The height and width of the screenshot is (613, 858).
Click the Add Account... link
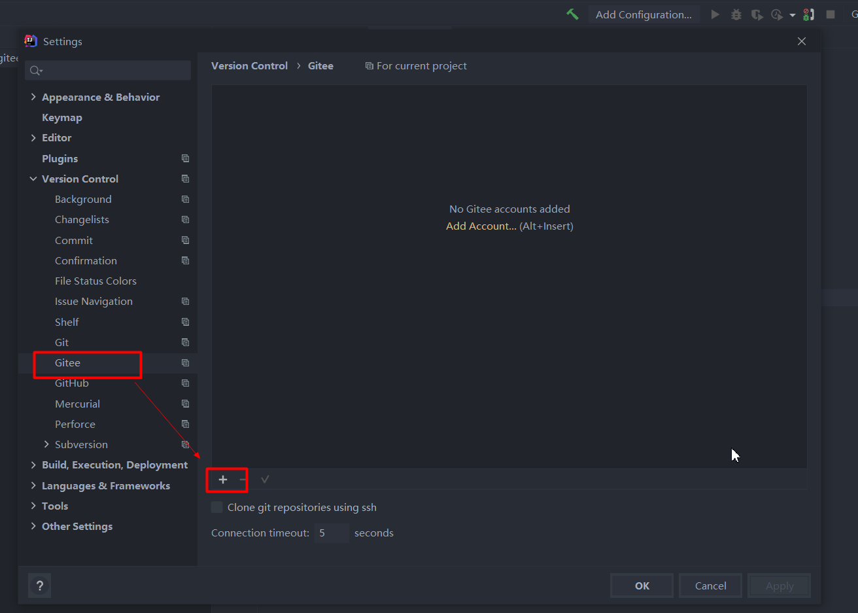481,226
